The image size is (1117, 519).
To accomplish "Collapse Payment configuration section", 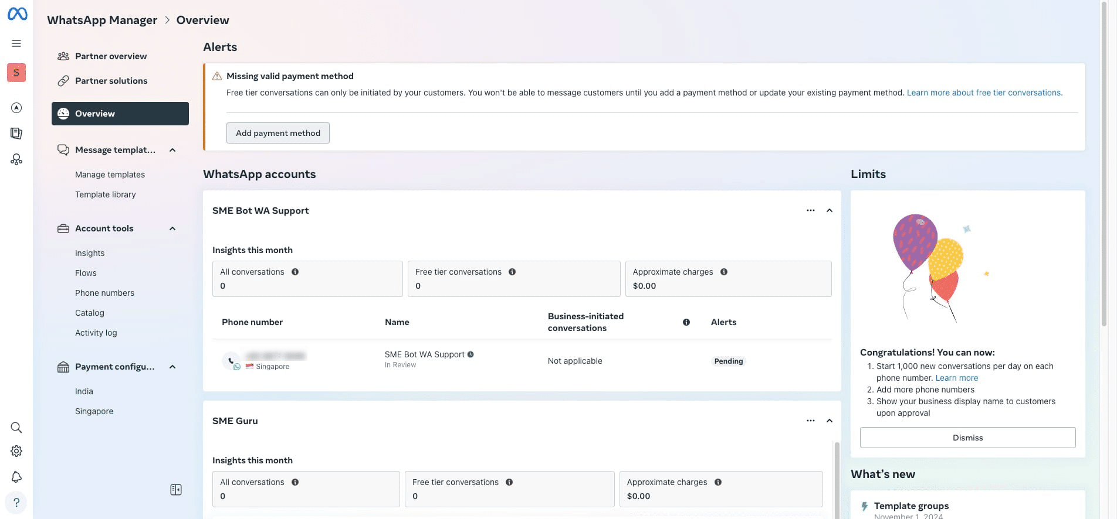I will point(172,367).
